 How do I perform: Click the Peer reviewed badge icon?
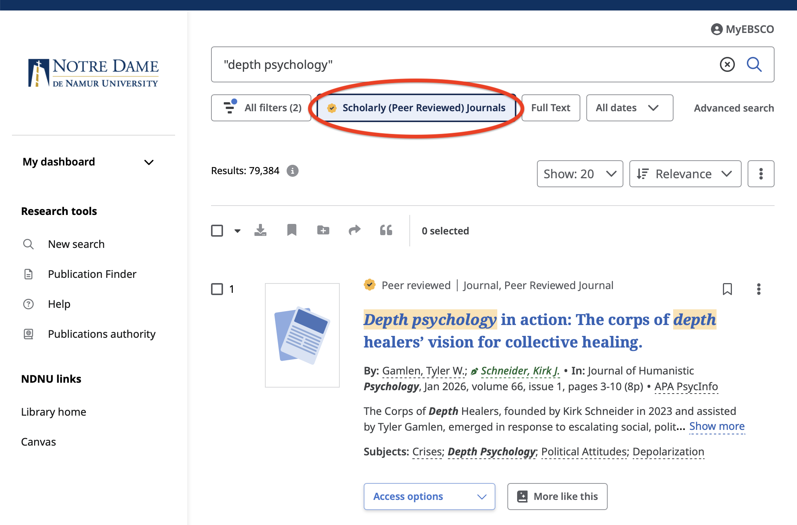[370, 285]
